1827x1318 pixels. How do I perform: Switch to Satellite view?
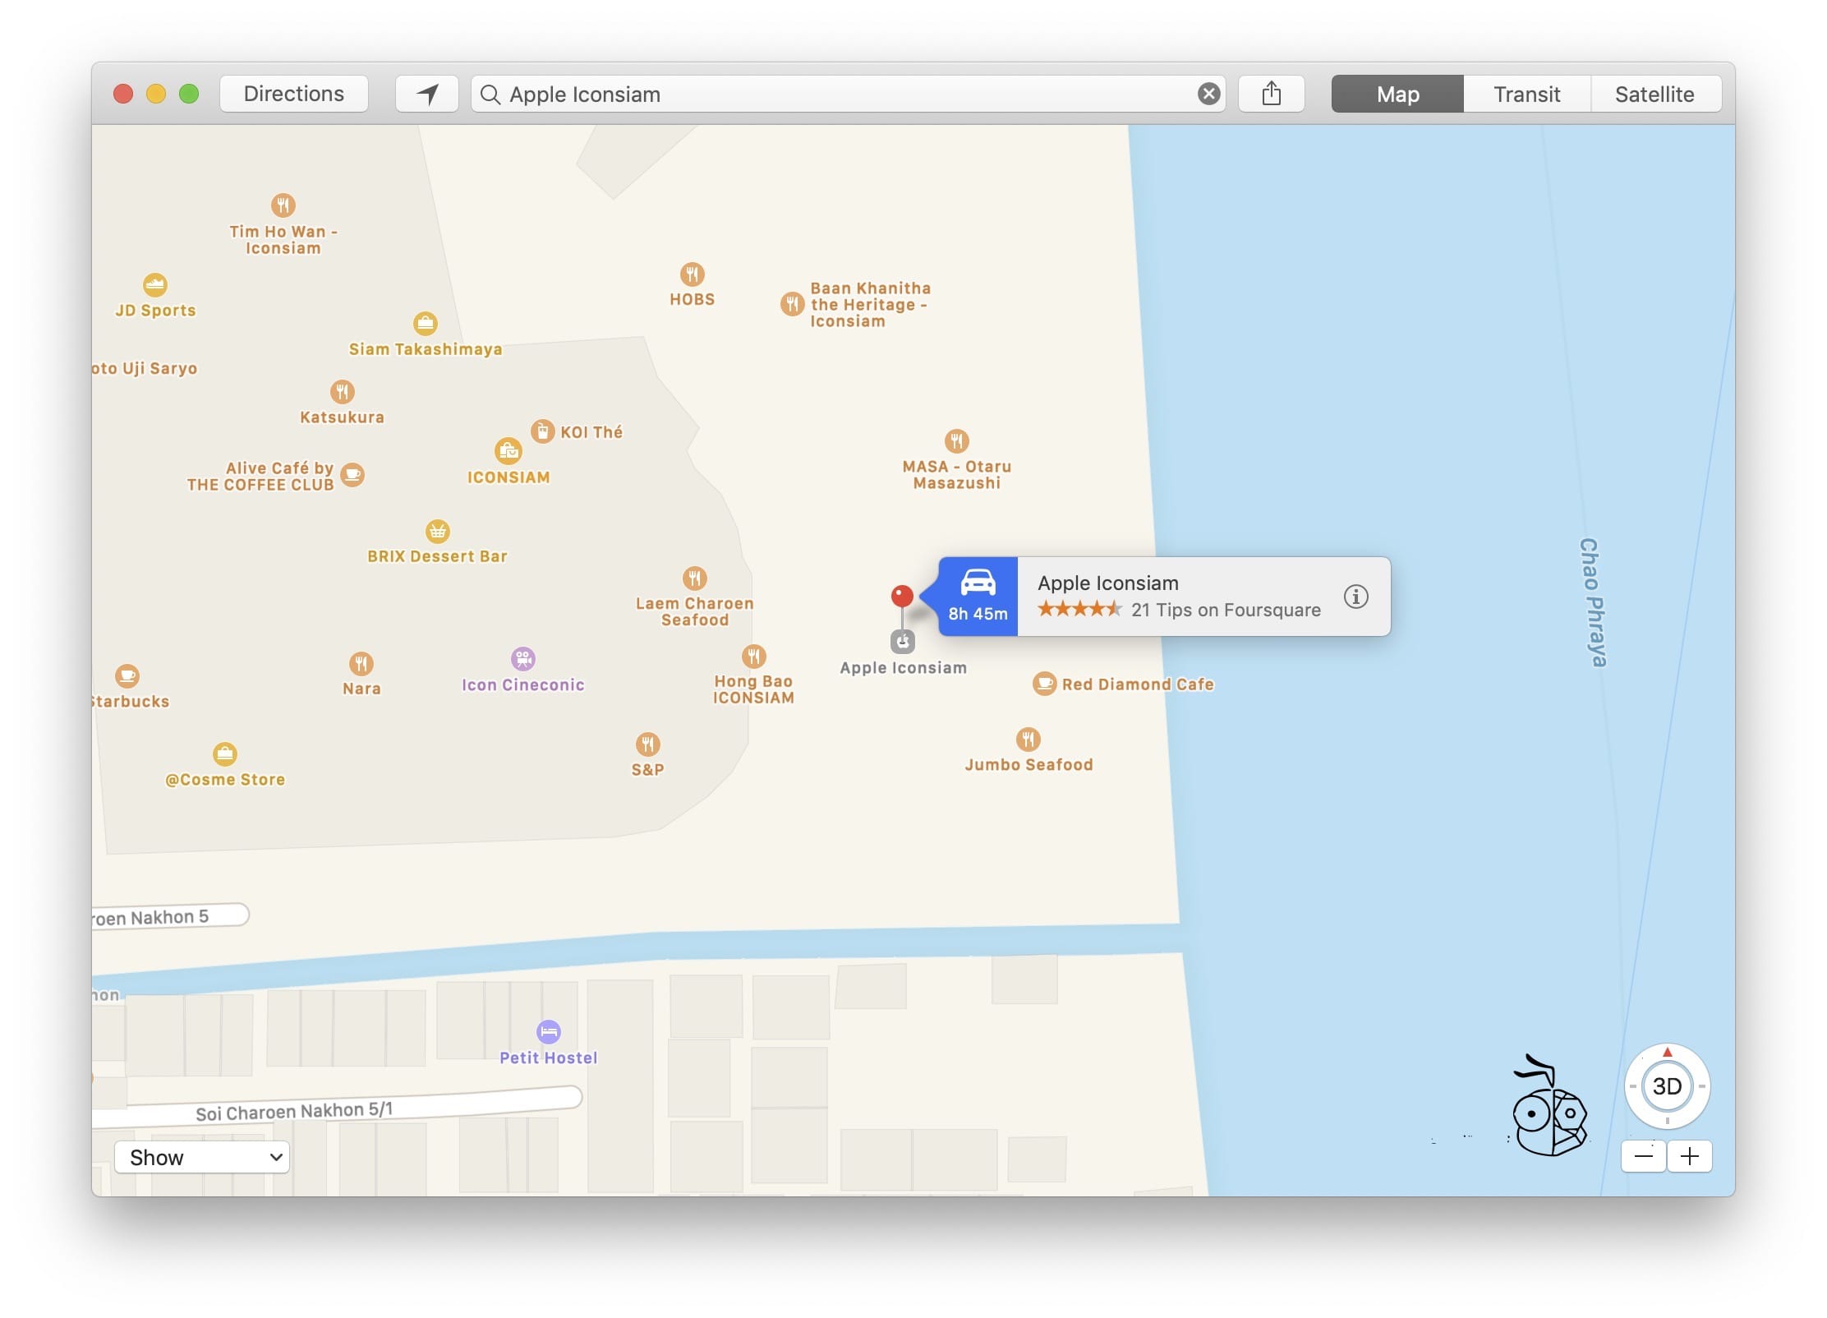pos(1654,93)
